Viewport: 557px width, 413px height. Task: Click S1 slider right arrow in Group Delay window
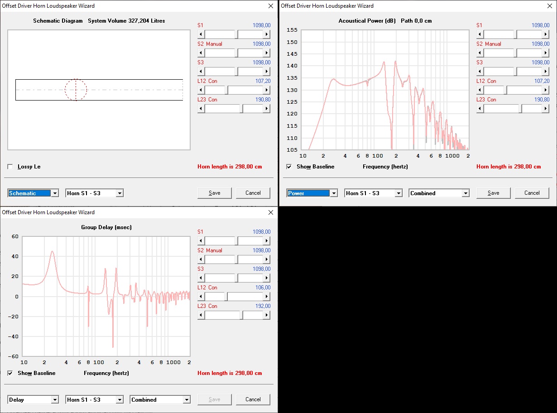click(x=267, y=241)
